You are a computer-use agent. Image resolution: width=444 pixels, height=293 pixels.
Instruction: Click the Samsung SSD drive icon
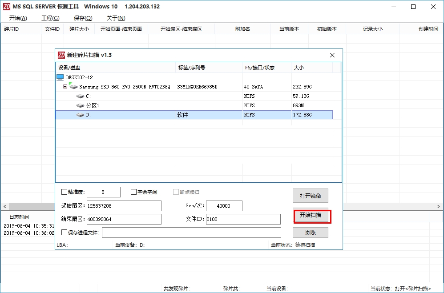coord(73,86)
